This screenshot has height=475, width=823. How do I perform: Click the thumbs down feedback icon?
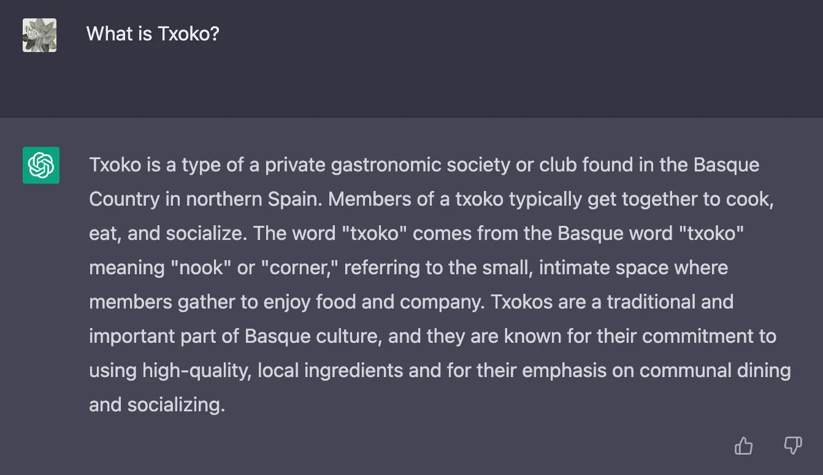click(793, 446)
